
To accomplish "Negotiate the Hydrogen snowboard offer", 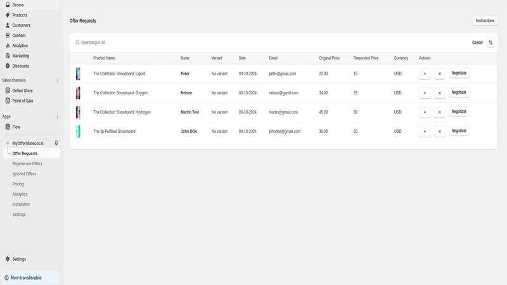I will pyautogui.click(x=459, y=111).
